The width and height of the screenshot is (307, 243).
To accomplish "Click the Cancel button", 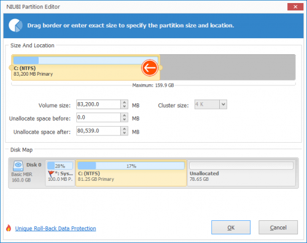I will tap(278, 228).
